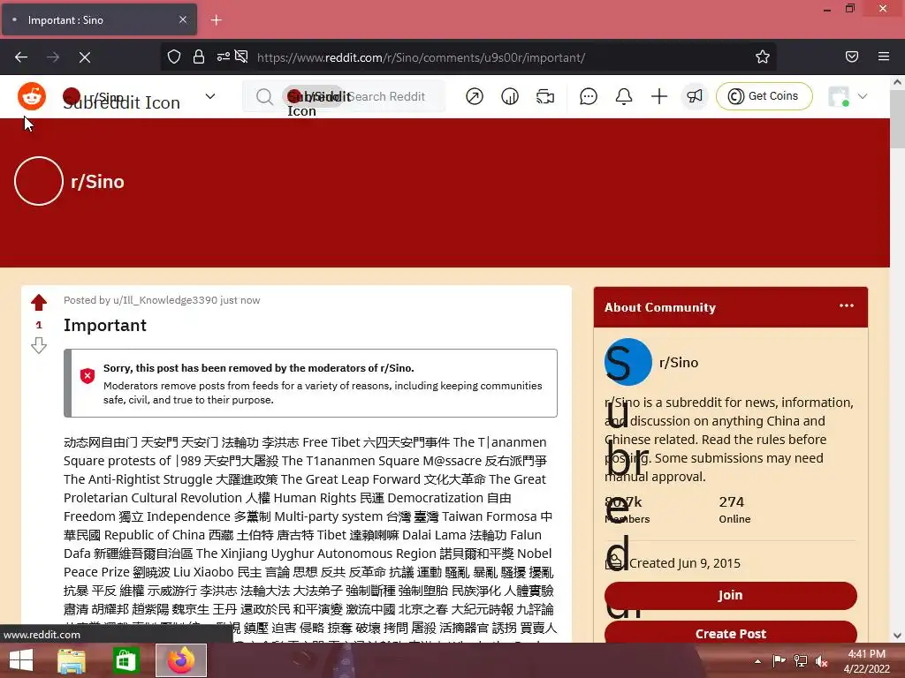Screen dimensions: 905x678
Task: Click the search magnifier icon
Action: click(264, 96)
